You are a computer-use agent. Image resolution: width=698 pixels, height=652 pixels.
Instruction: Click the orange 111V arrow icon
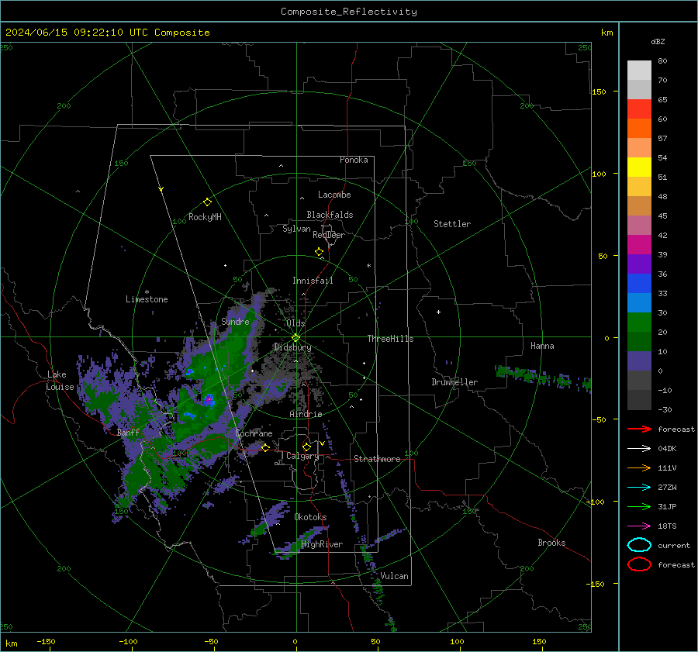click(x=639, y=467)
